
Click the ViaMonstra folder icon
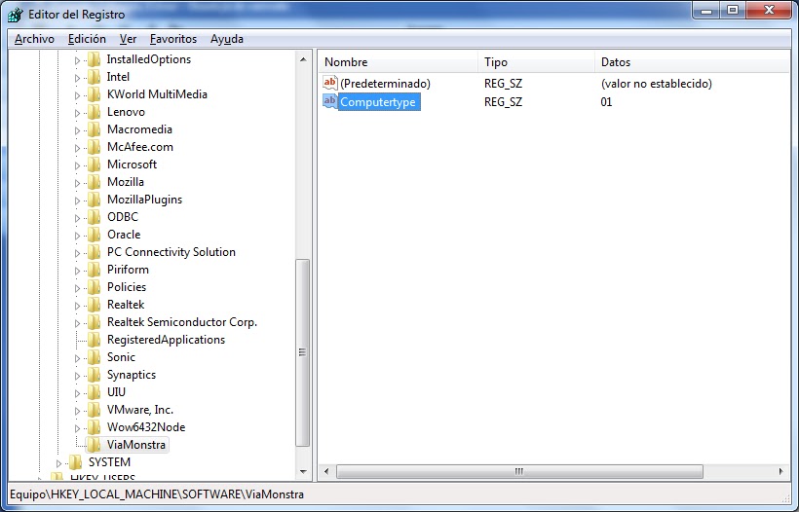click(94, 445)
